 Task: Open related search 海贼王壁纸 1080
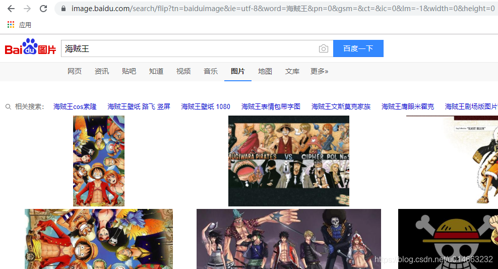tap(206, 106)
